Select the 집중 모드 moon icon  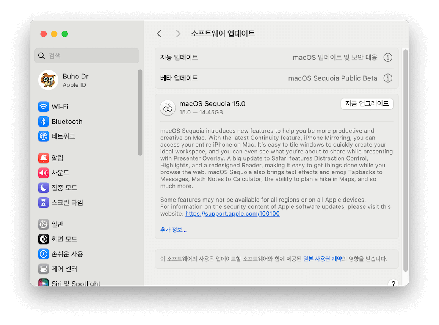pyautogui.click(x=43, y=187)
